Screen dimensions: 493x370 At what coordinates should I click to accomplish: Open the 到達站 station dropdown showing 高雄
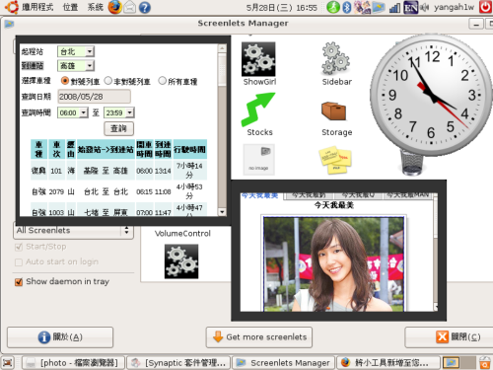pyautogui.click(x=76, y=66)
